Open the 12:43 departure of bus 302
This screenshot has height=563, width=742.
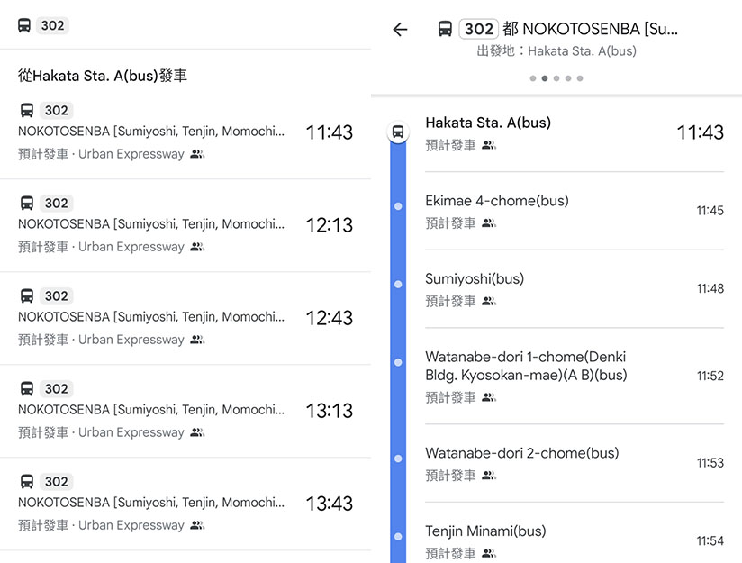[x=185, y=318]
